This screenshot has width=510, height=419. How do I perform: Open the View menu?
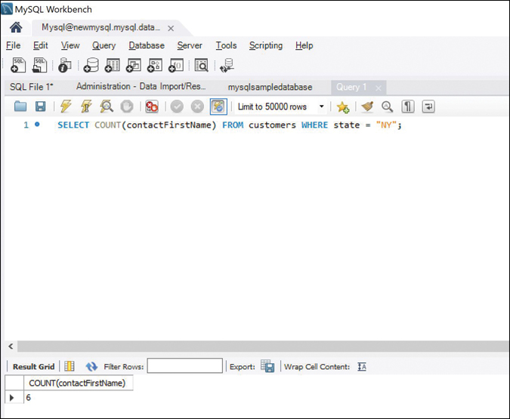(70, 45)
